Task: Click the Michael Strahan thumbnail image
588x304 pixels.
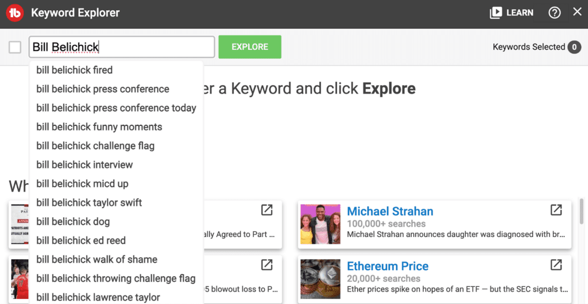Action: [x=320, y=224]
